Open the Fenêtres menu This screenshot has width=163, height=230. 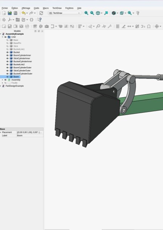[69, 8]
